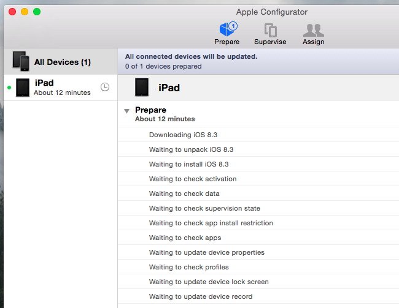399x308 pixels.
Task: Select 'Waiting to update device properties' row
Action: [x=258, y=252]
